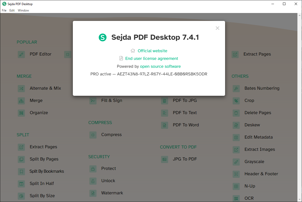This screenshot has width=302, height=202.
Task: Launch Split By Pages label
Action: tap(44, 159)
